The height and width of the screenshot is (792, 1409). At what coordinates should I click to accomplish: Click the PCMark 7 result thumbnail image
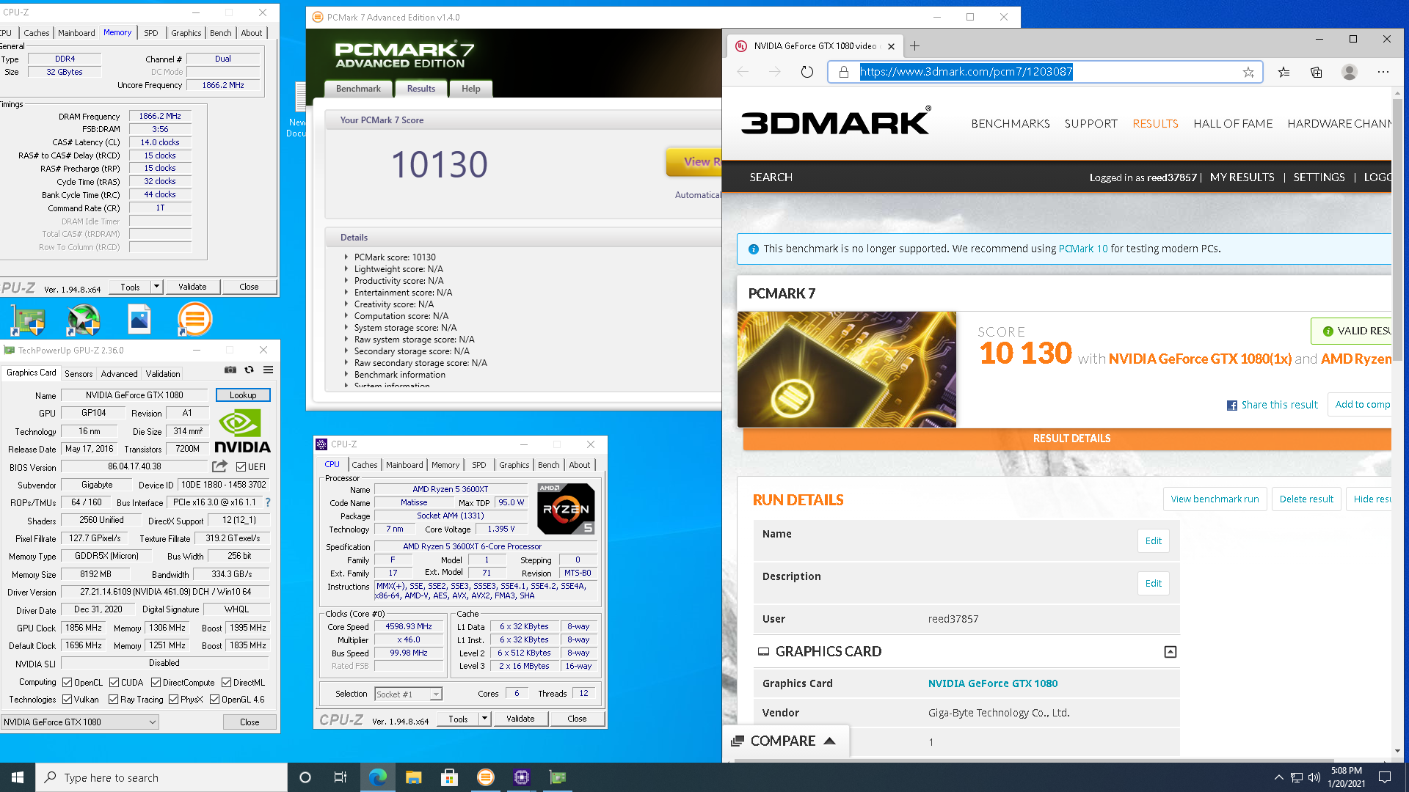coord(847,370)
